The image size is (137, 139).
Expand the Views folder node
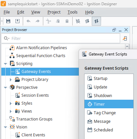tap(11, 111)
